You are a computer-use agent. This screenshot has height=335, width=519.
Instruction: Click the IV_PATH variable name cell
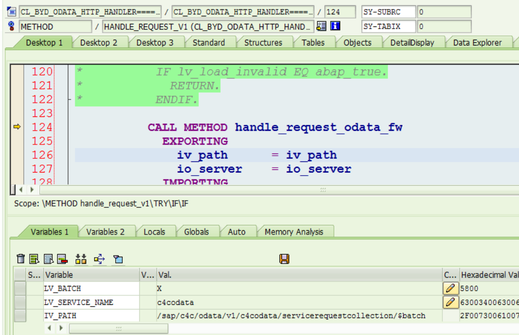tap(92, 315)
